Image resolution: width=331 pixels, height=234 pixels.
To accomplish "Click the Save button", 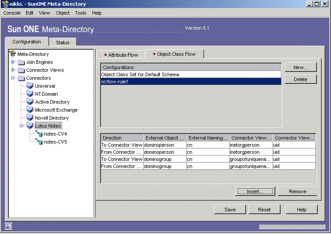I will 230,210.
